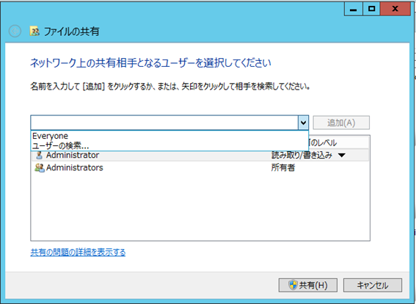This screenshot has width=416, height=304.
Task: Click the permission level column header
Action: pyautogui.click(x=339, y=143)
